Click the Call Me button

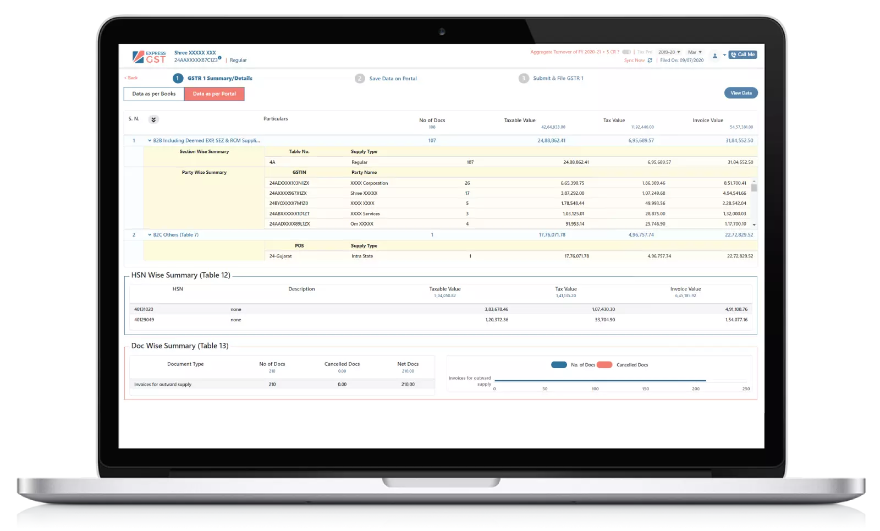[743, 54]
